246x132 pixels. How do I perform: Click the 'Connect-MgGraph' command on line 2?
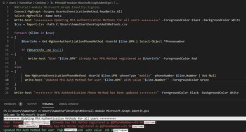(27, 12)
